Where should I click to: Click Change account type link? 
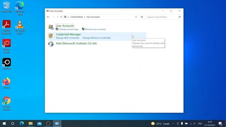pyautogui.click(x=69, y=29)
